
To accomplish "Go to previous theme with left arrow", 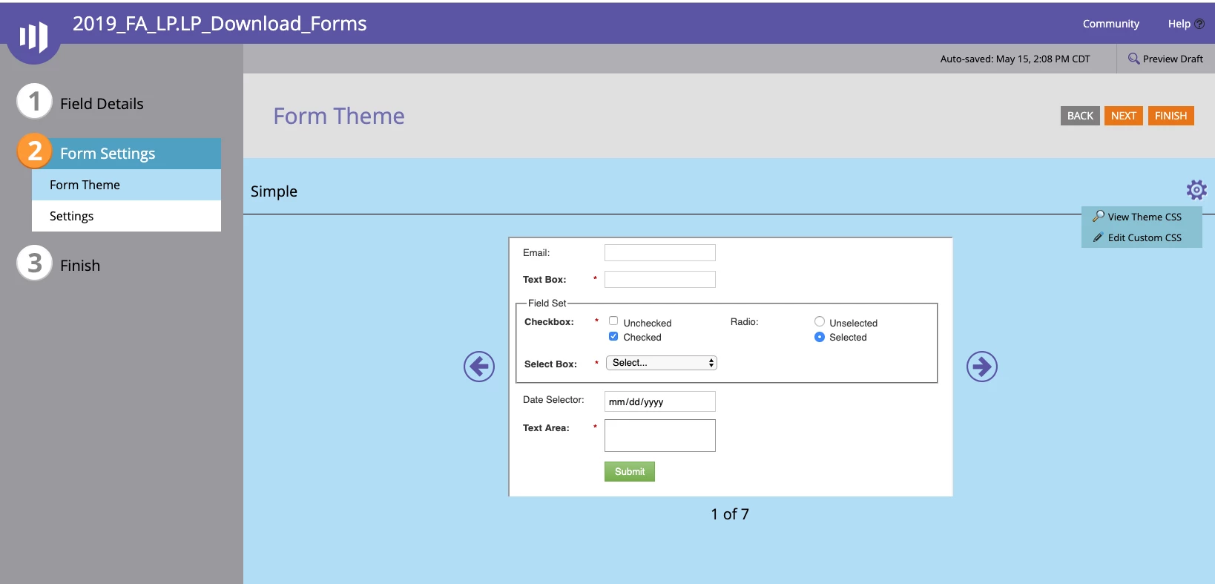I will point(479,367).
